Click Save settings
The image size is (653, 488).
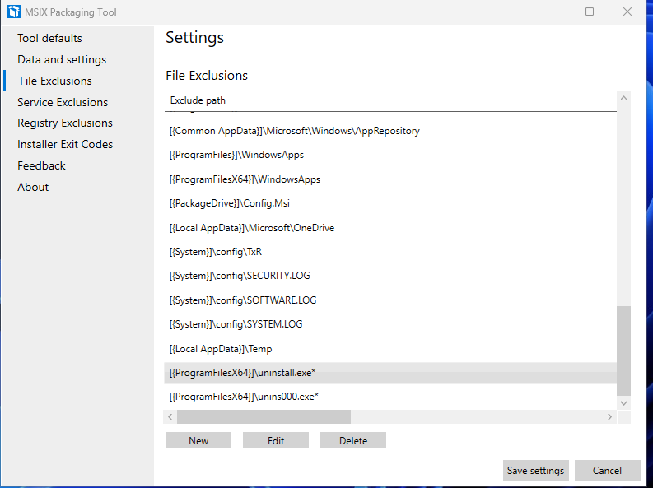click(x=535, y=471)
